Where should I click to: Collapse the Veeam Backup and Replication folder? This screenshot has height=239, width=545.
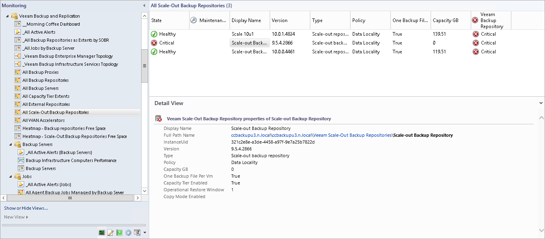pos(7,16)
